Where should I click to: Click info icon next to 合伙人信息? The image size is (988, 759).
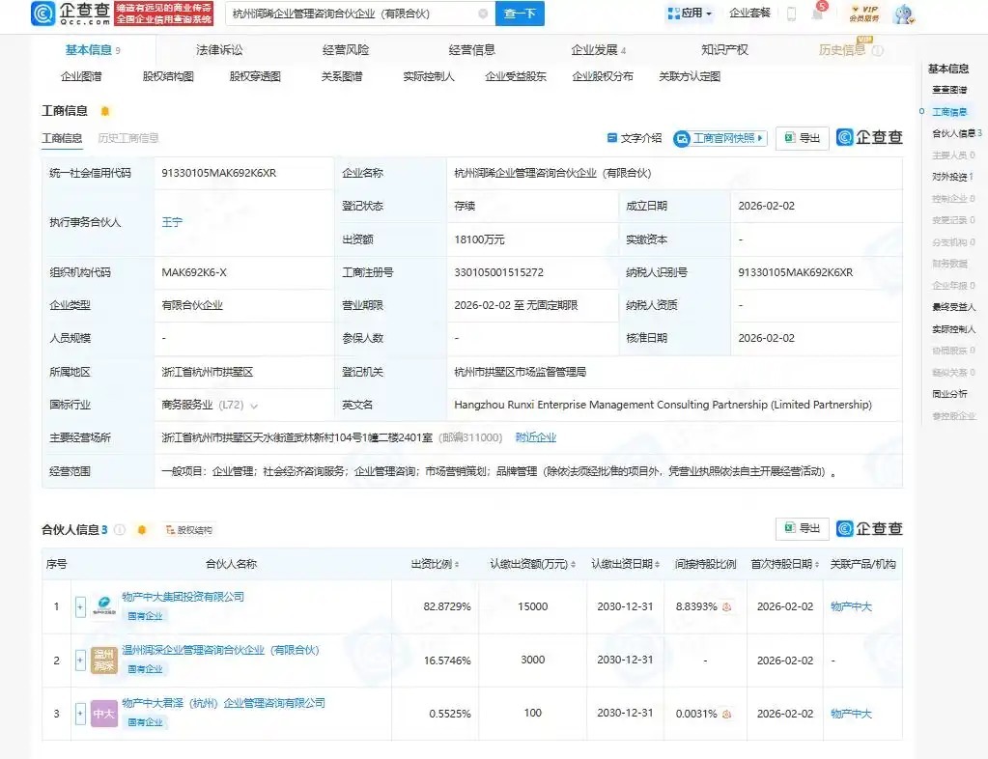tap(120, 530)
